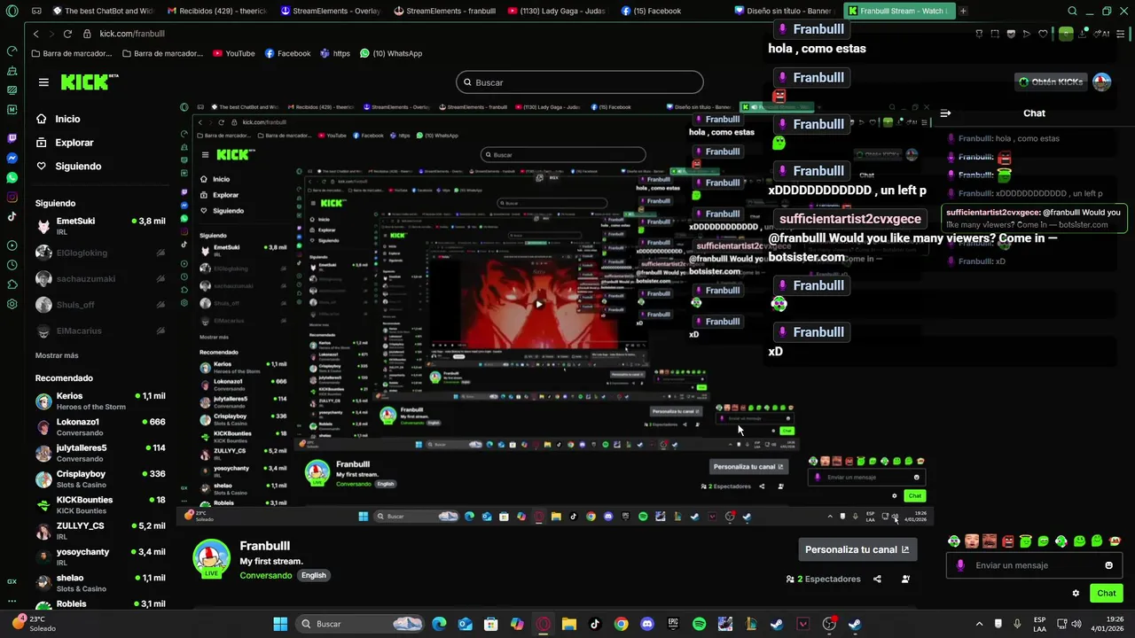1135x638 pixels.
Task: Click the share stream icon
Action: (877, 580)
